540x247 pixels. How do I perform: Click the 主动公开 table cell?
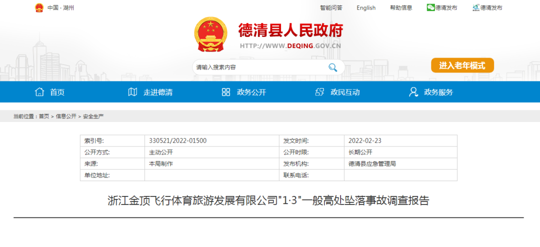tap(212, 152)
